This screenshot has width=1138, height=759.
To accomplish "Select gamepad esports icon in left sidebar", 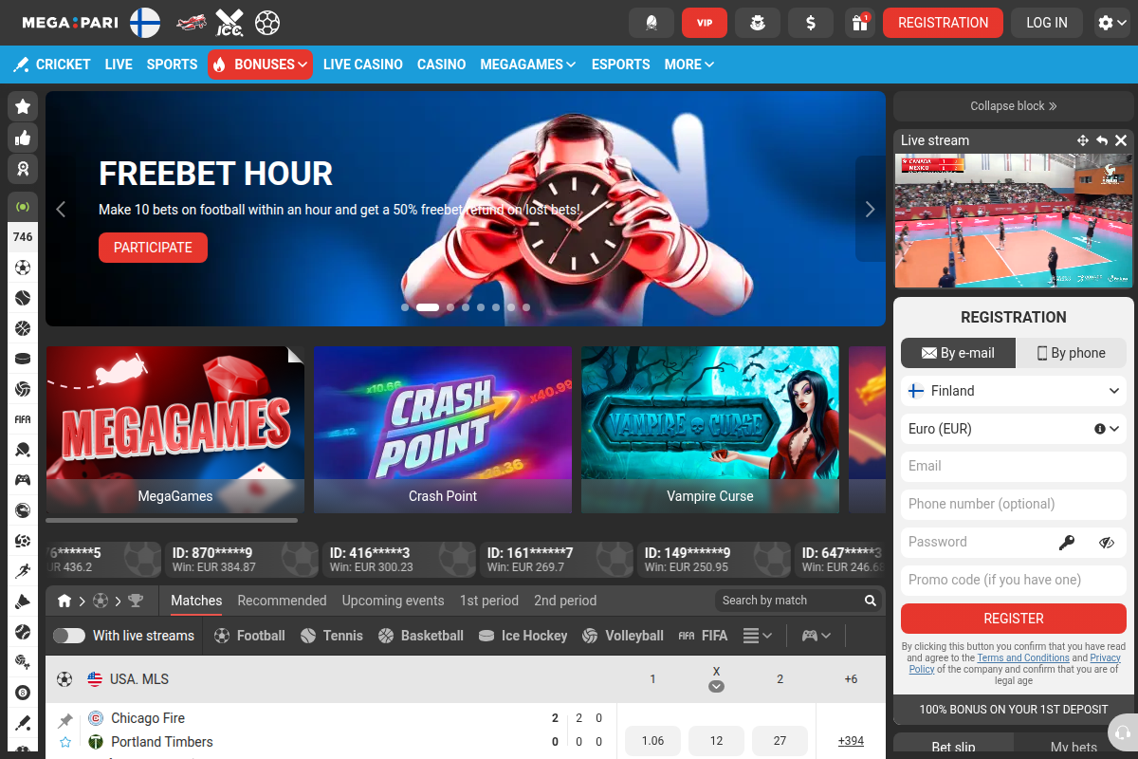I will (x=23, y=480).
